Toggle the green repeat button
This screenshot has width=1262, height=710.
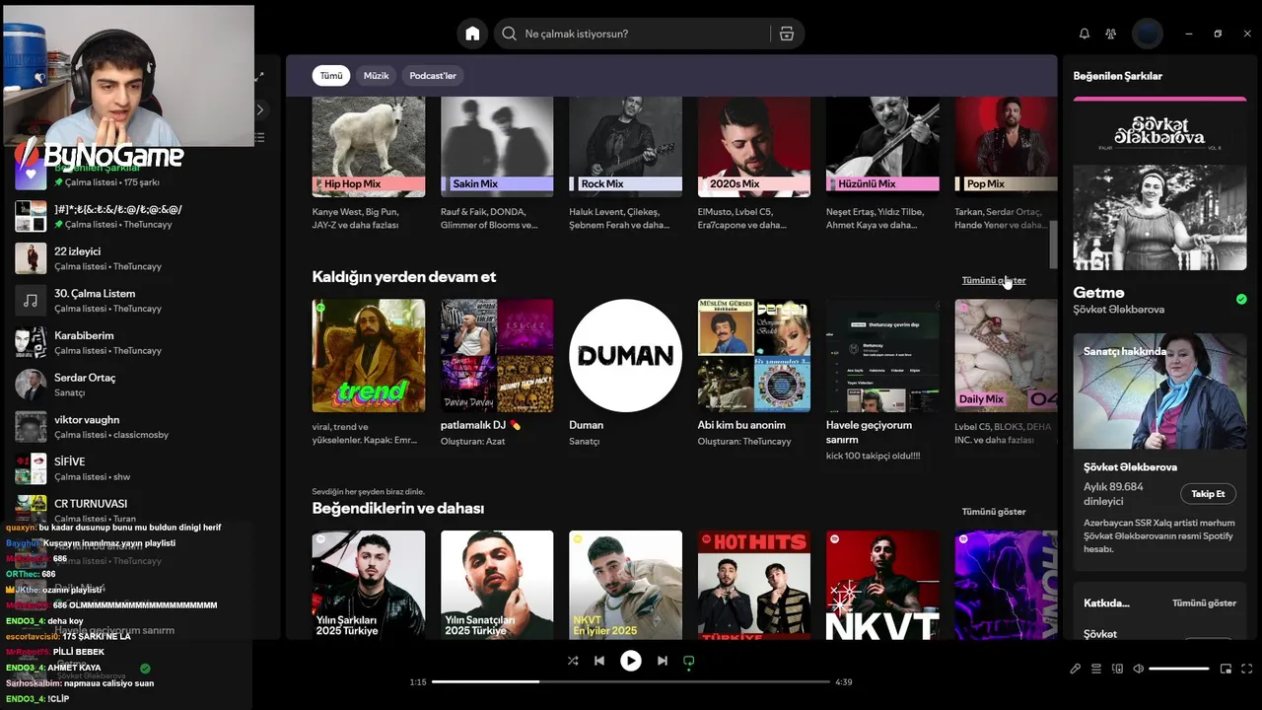pyautogui.click(x=689, y=661)
